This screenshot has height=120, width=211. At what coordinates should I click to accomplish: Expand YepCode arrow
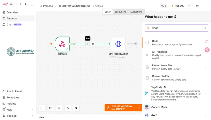[x=205, y=93]
